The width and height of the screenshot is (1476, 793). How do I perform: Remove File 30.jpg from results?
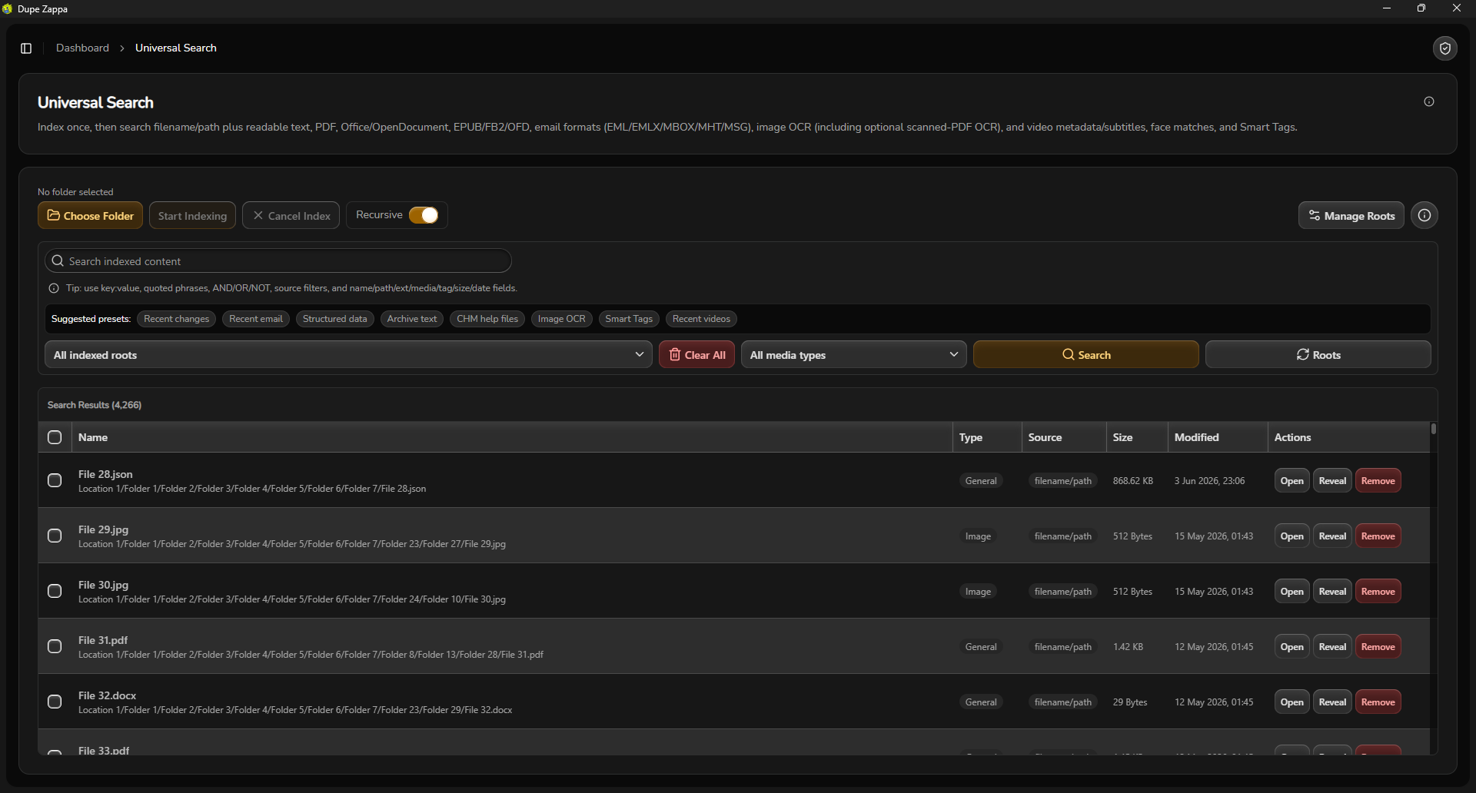click(1378, 592)
